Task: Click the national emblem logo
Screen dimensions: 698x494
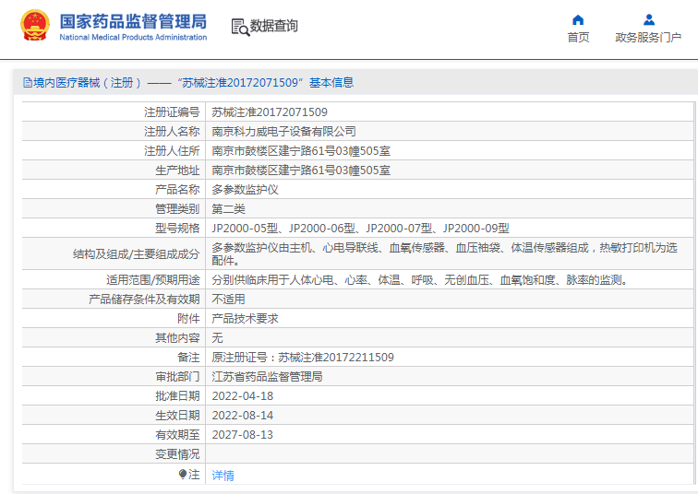Action: pos(35,25)
